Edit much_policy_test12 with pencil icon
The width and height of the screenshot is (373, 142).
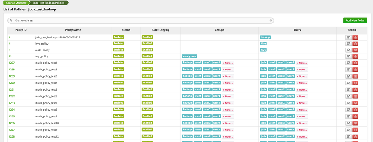pos(348,136)
